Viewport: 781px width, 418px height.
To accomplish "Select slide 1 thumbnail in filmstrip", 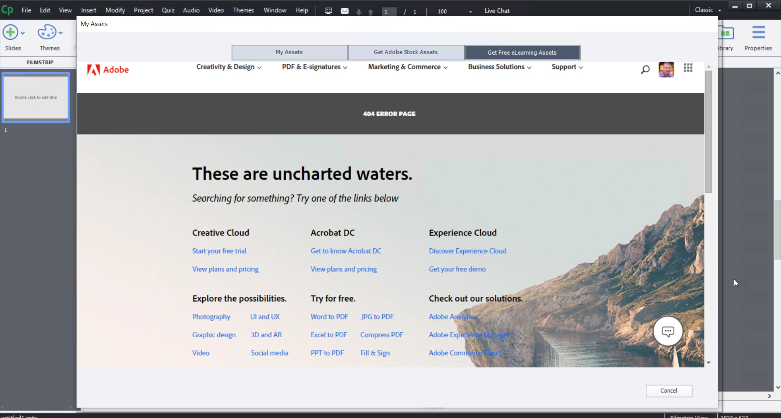I will point(36,97).
